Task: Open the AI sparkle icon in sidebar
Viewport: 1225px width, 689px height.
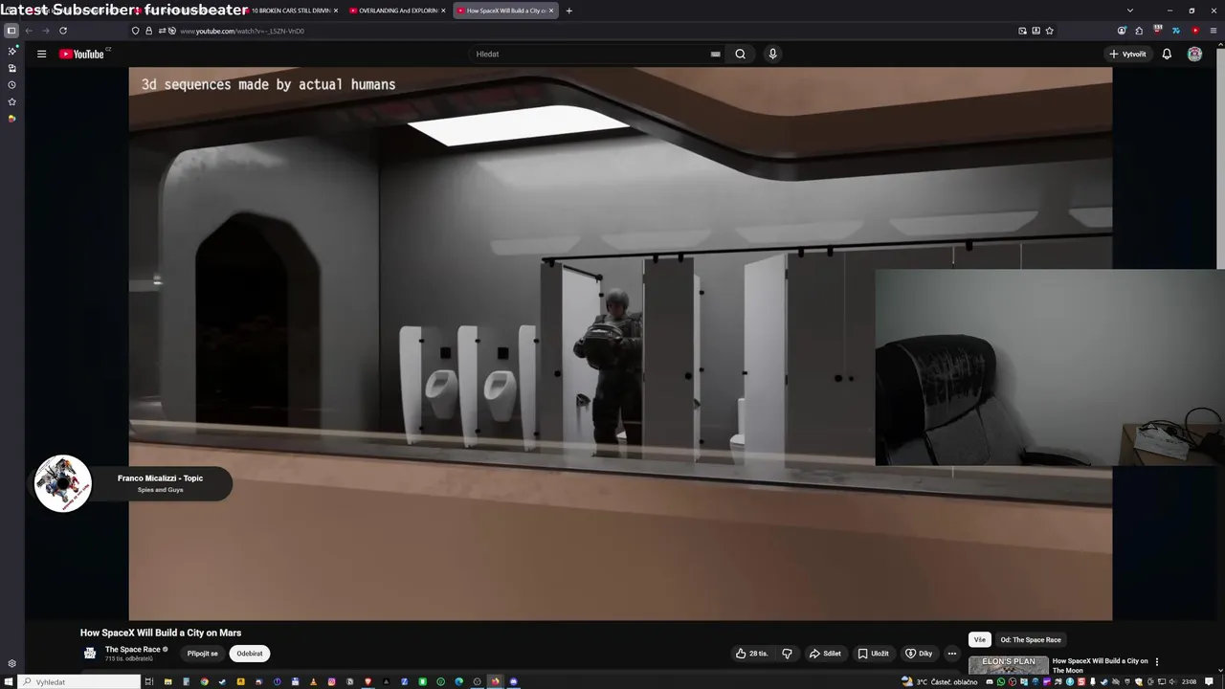Action: pyautogui.click(x=11, y=51)
